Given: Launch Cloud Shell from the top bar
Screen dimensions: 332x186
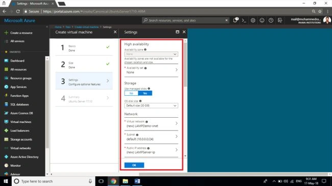Looking at the screenshot, I should 244,20.
